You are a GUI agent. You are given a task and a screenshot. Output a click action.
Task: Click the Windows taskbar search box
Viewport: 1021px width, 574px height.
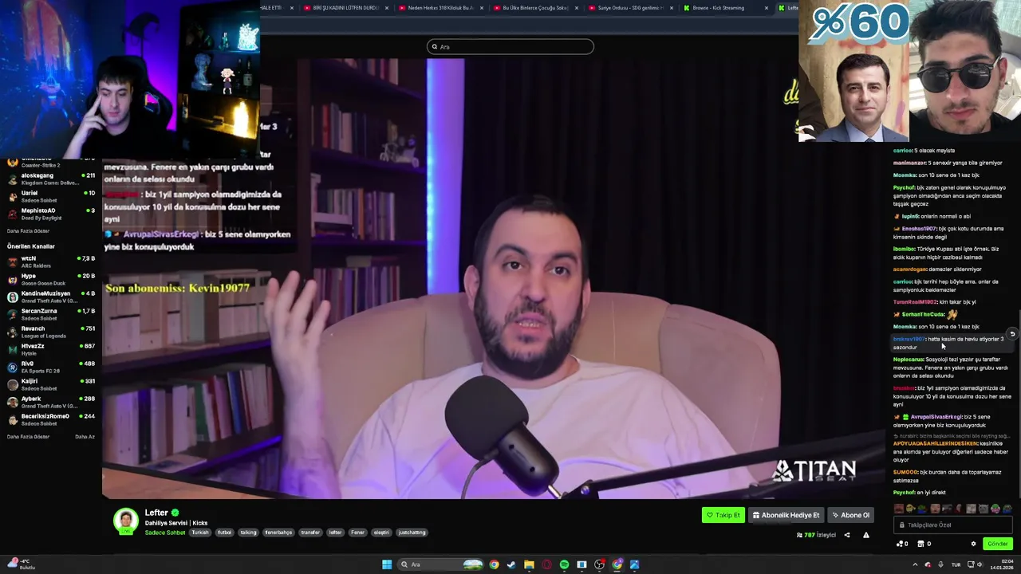tap(441, 564)
